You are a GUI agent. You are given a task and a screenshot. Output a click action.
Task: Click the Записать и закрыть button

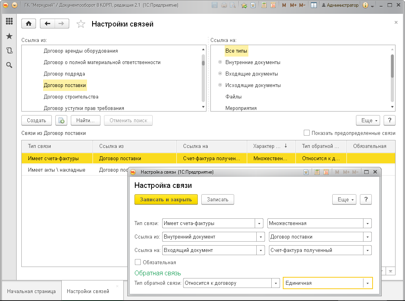tap(166, 199)
